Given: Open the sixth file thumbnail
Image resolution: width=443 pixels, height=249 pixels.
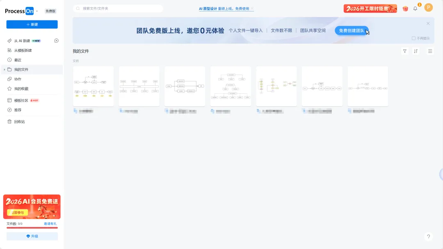Looking at the screenshot, I should coord(322,86).
